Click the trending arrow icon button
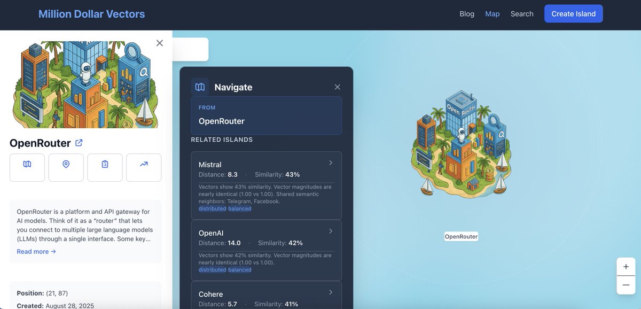 coord(144,167)
